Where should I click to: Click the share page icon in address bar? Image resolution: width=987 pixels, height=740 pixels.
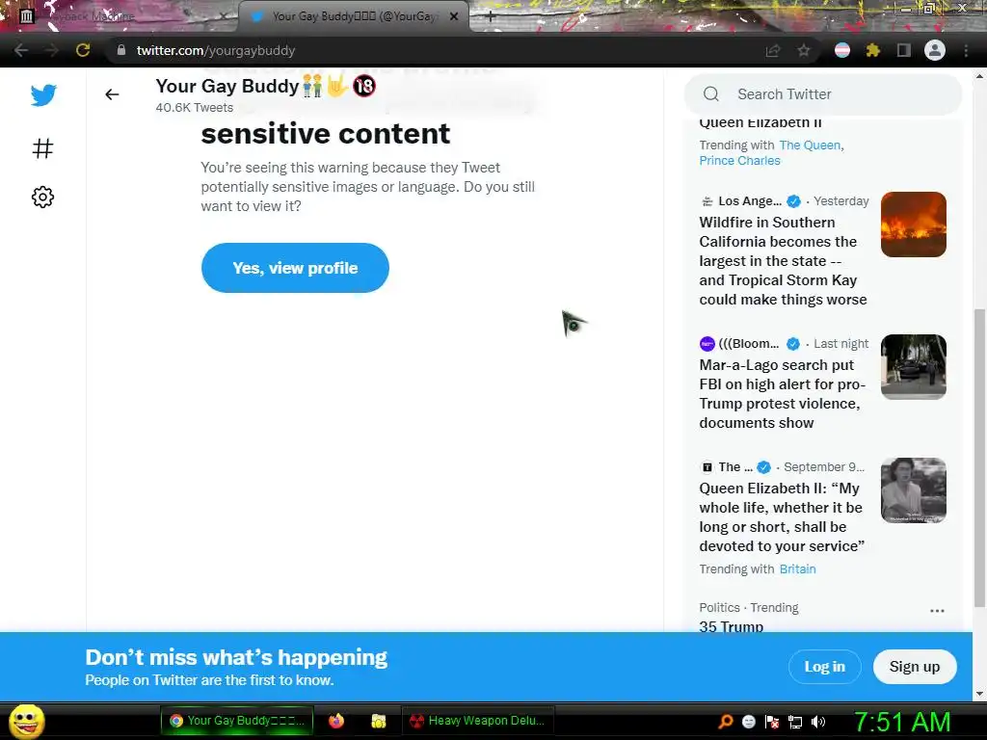point(773,50)
